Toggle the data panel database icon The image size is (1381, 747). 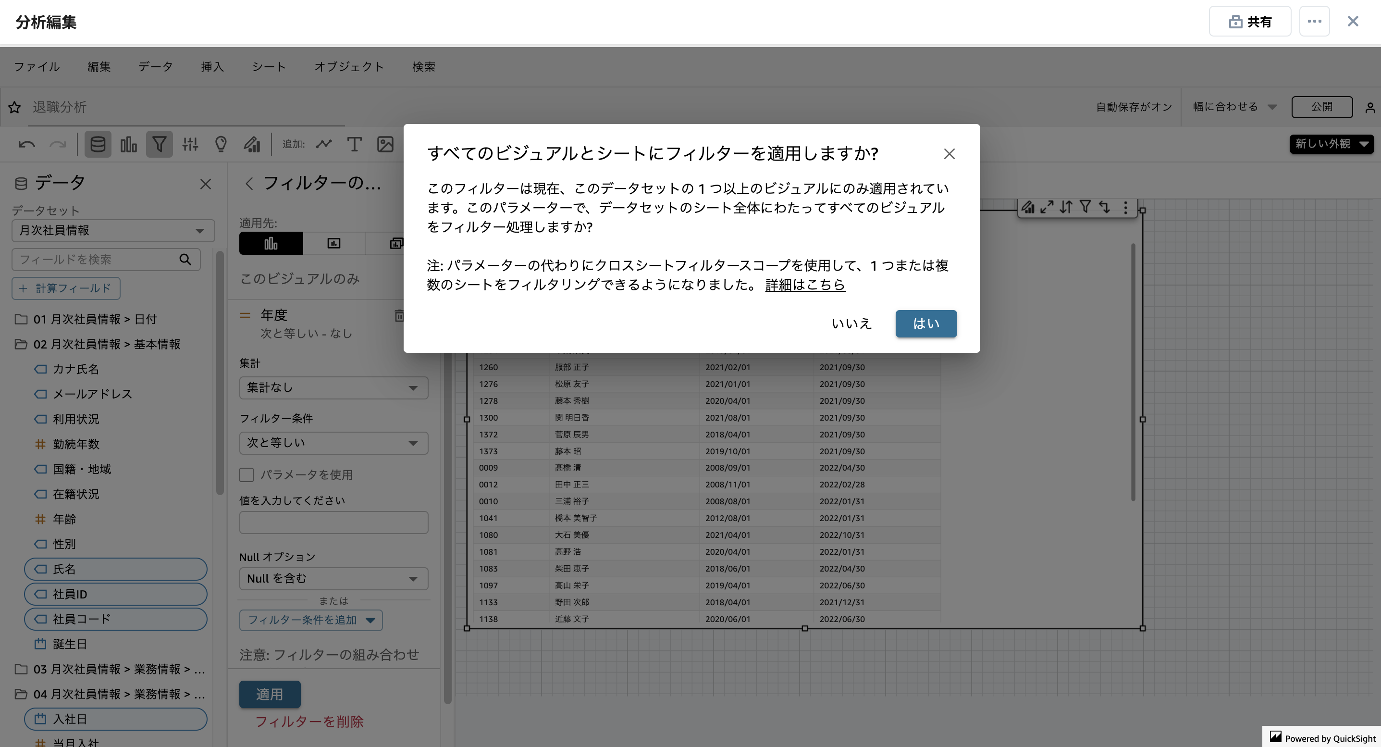point(98,144)
